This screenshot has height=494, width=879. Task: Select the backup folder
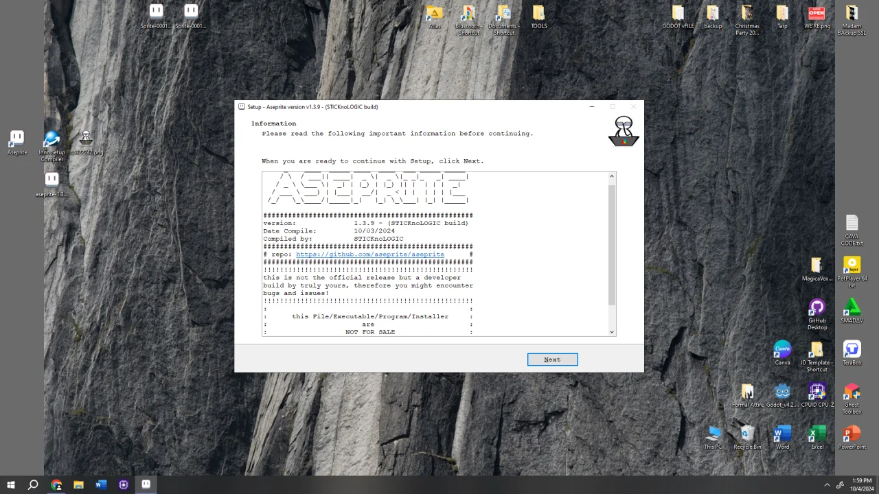click(x=713, y=18)
